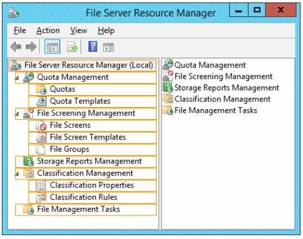The width and height of the screenshot is (303, 239).
Task: Open the File menu
Action: (20, 30)
